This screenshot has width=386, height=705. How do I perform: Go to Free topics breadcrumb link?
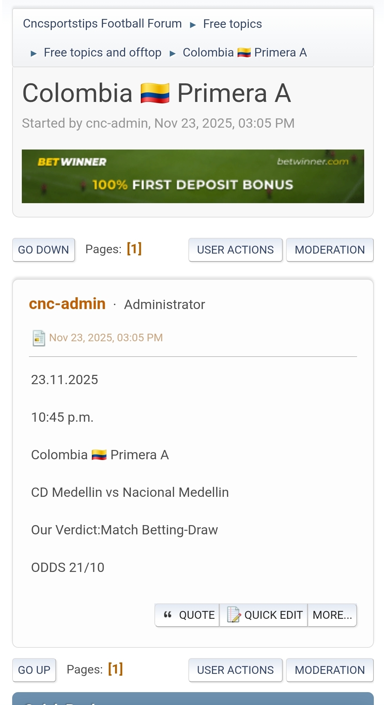(232, 24)
